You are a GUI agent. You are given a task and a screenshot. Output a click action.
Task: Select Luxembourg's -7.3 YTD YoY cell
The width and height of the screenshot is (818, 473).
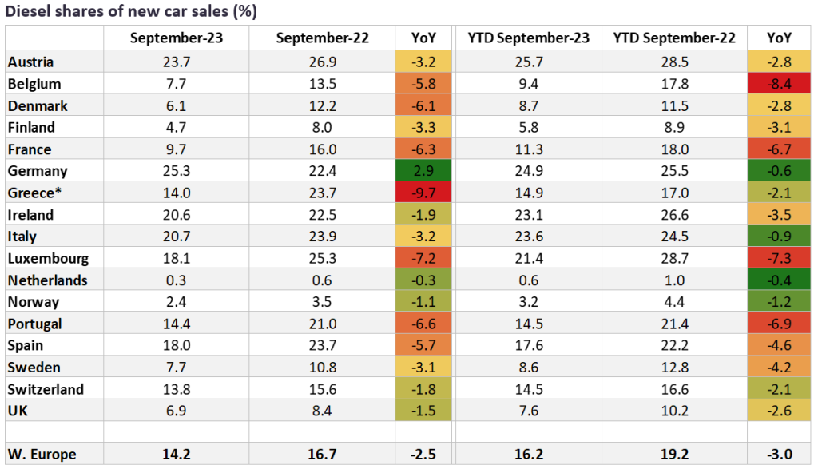(x=779, y=258)
